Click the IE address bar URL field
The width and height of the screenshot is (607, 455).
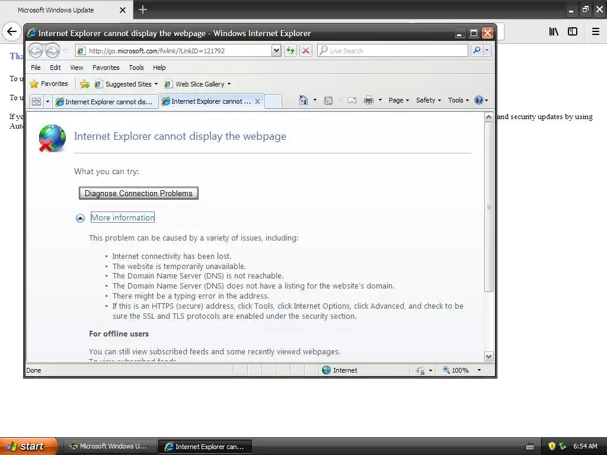[x=174, y=51]
